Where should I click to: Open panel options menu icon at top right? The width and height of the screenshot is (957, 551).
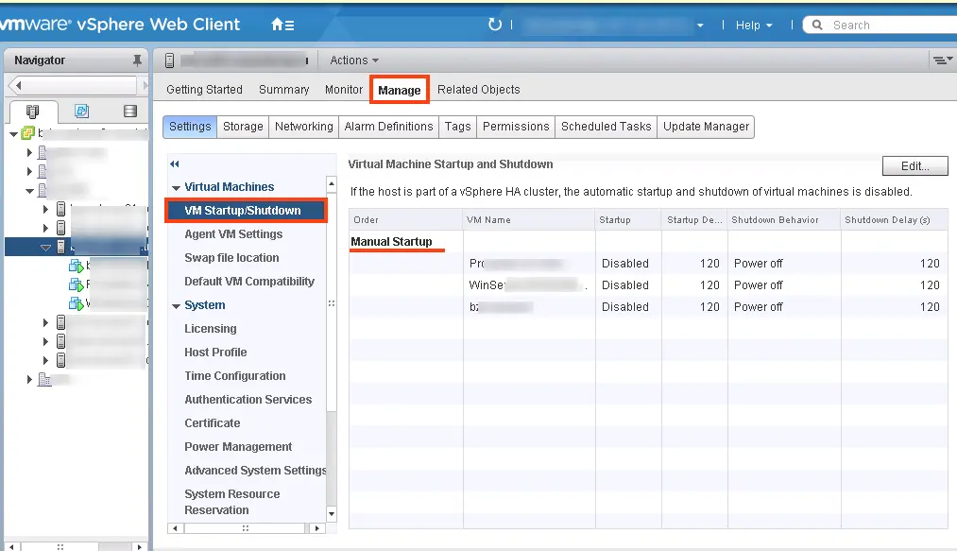click(x=942, y=60)
